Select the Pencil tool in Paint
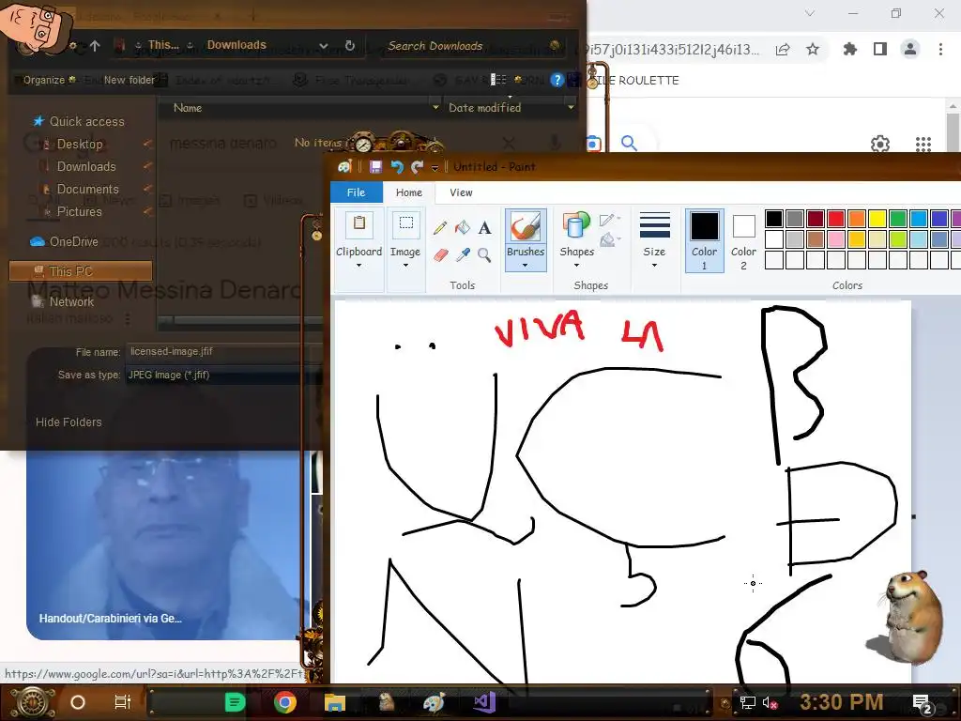Image resolution: width=961 pixels, height=721 pixels. pos(439,228)
